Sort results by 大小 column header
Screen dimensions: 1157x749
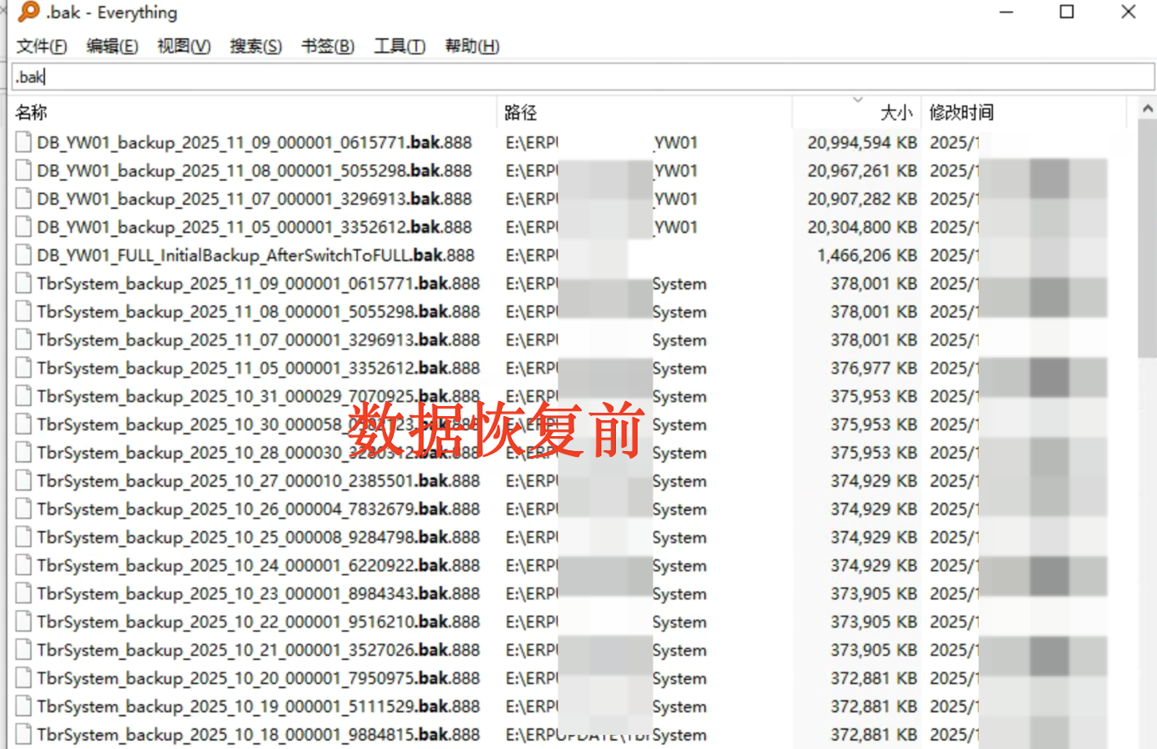click(x=896, y=112)
